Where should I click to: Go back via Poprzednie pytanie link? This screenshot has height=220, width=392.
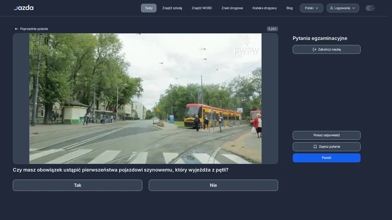point(31,29)
